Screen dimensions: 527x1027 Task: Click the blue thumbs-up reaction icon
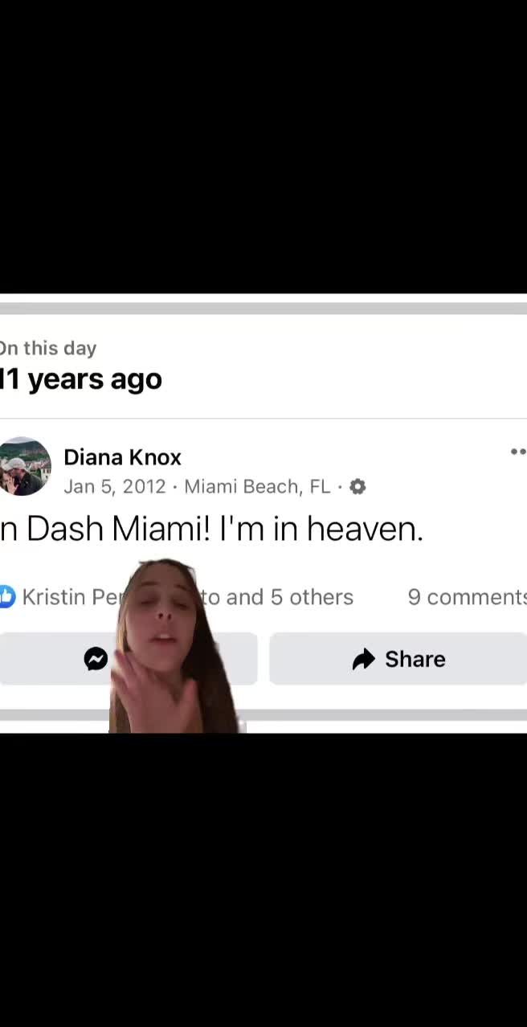pos(7,596)
